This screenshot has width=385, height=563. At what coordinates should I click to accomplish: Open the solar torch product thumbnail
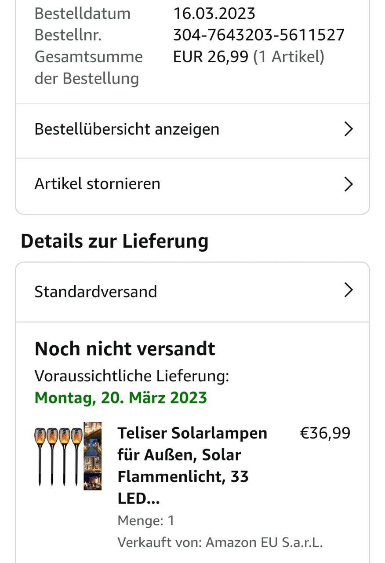pos(68,456)
